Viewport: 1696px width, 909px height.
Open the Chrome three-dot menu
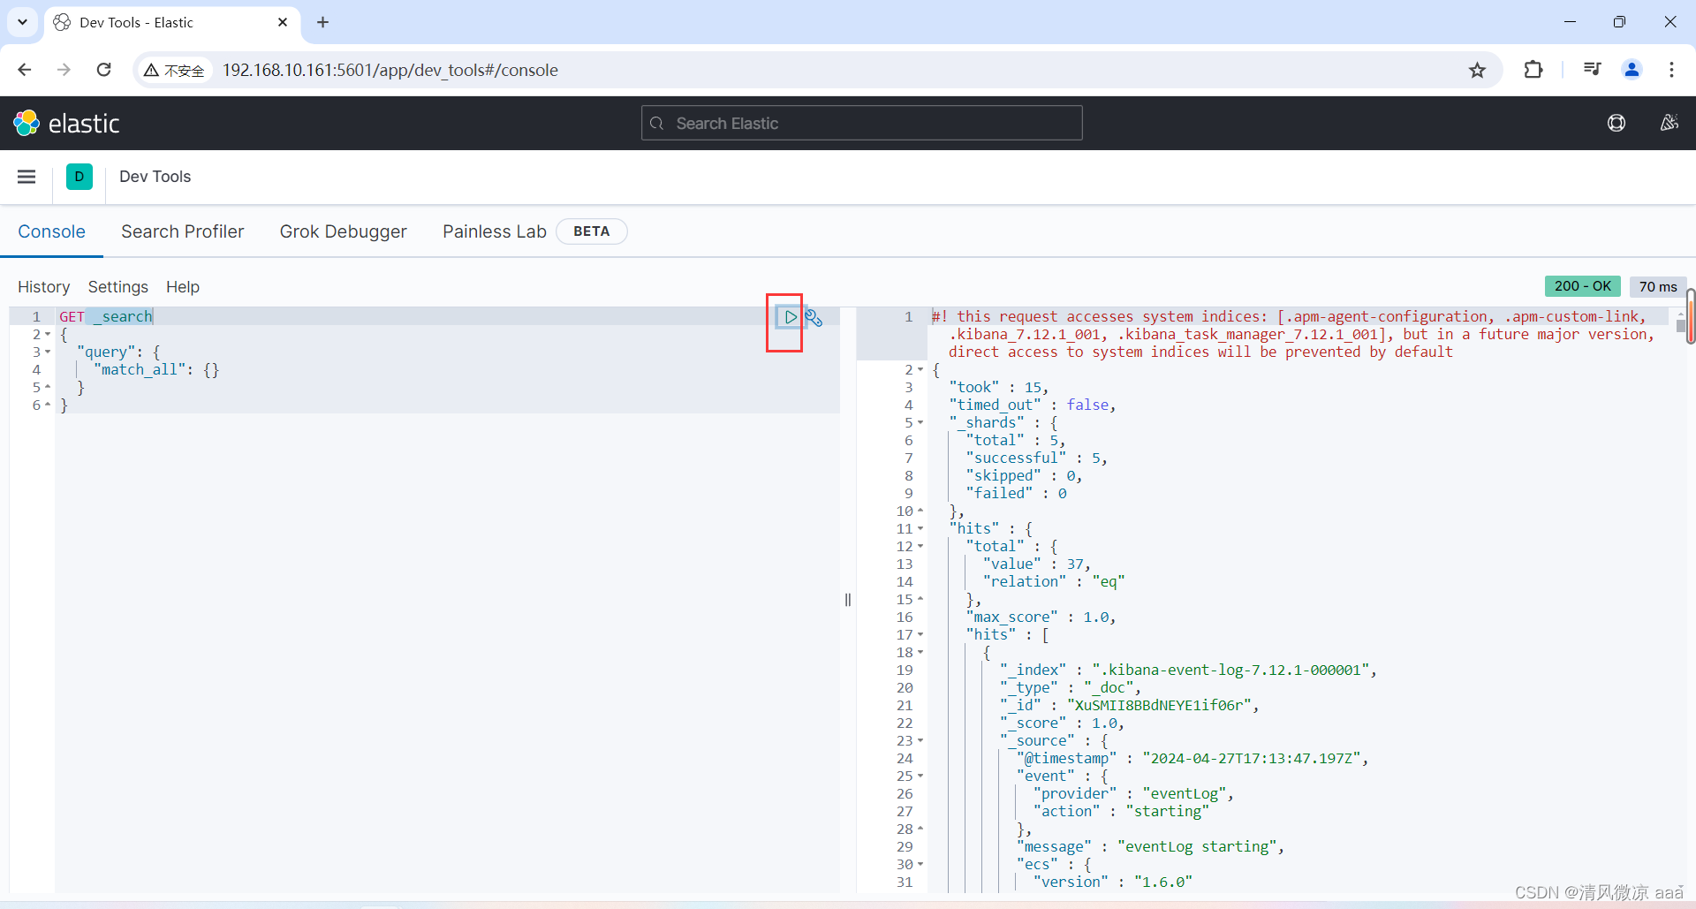point(1671,70)
